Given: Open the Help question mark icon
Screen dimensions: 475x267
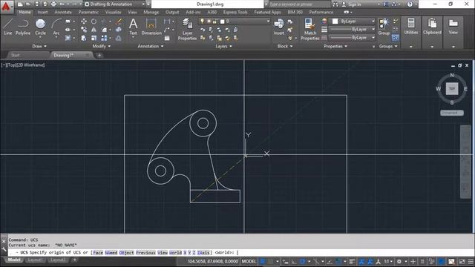Looking at the screenshot, I should pos(410,4).
